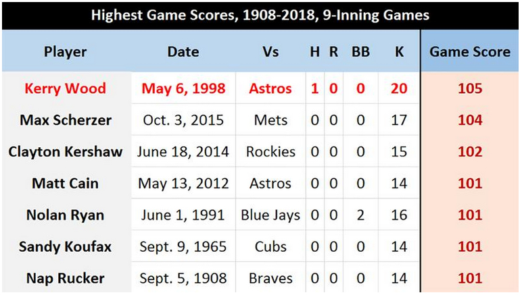Click the May 6, 1998 date cell

183,88
